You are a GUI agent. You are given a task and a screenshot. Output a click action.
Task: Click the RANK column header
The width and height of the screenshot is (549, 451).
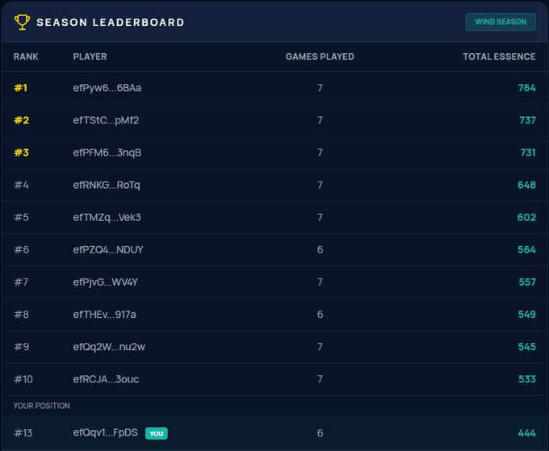tap(26, 56)
